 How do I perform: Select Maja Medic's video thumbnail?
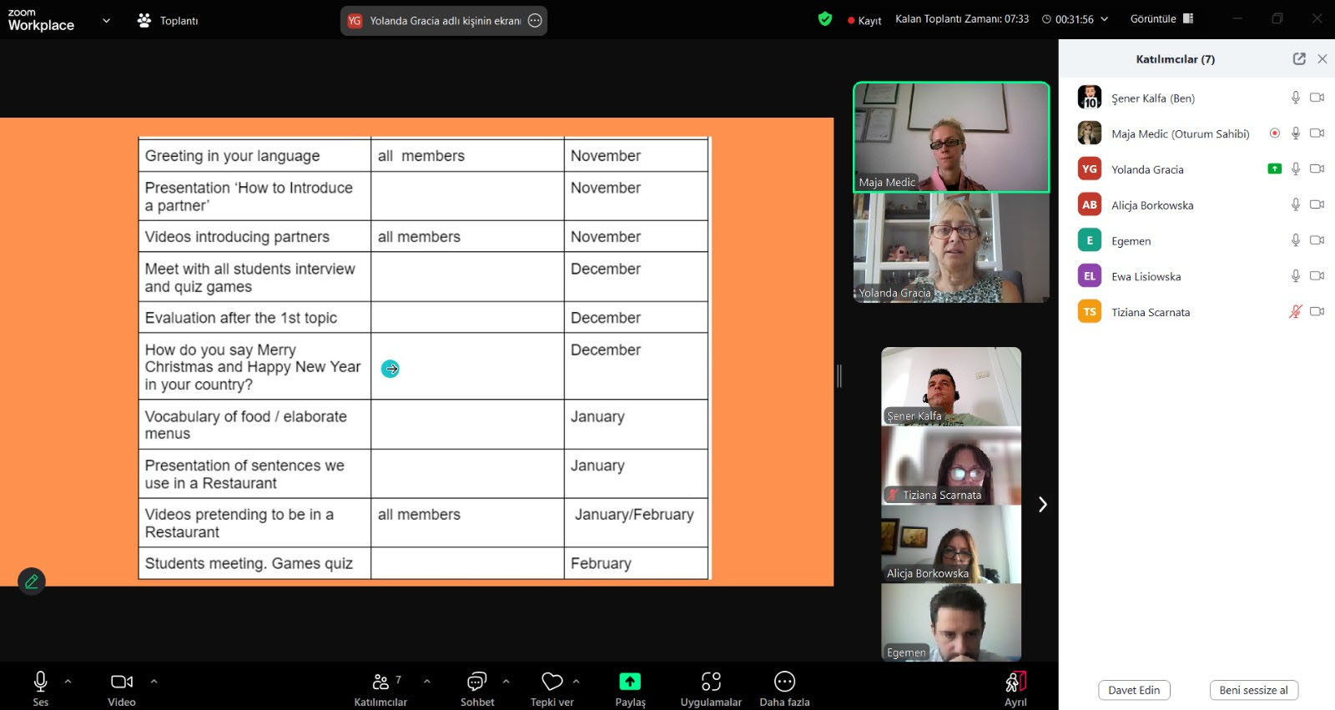point(951,138)
